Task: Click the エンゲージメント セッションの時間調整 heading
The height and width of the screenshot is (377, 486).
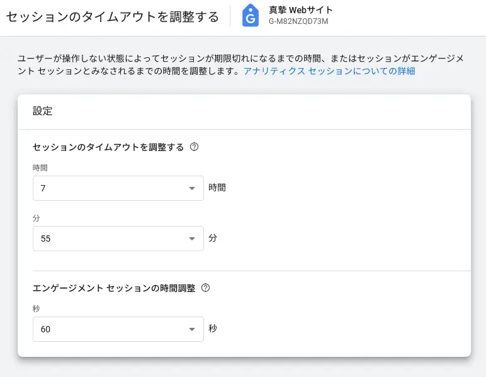Action: 114,288
